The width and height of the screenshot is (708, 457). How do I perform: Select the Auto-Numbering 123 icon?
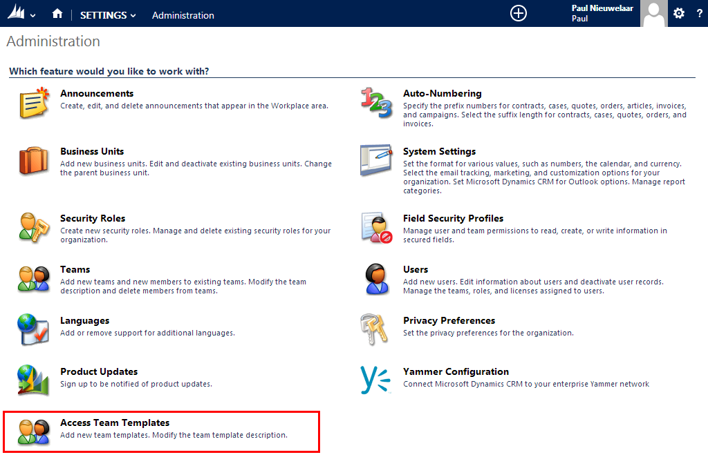pos(376,103)
